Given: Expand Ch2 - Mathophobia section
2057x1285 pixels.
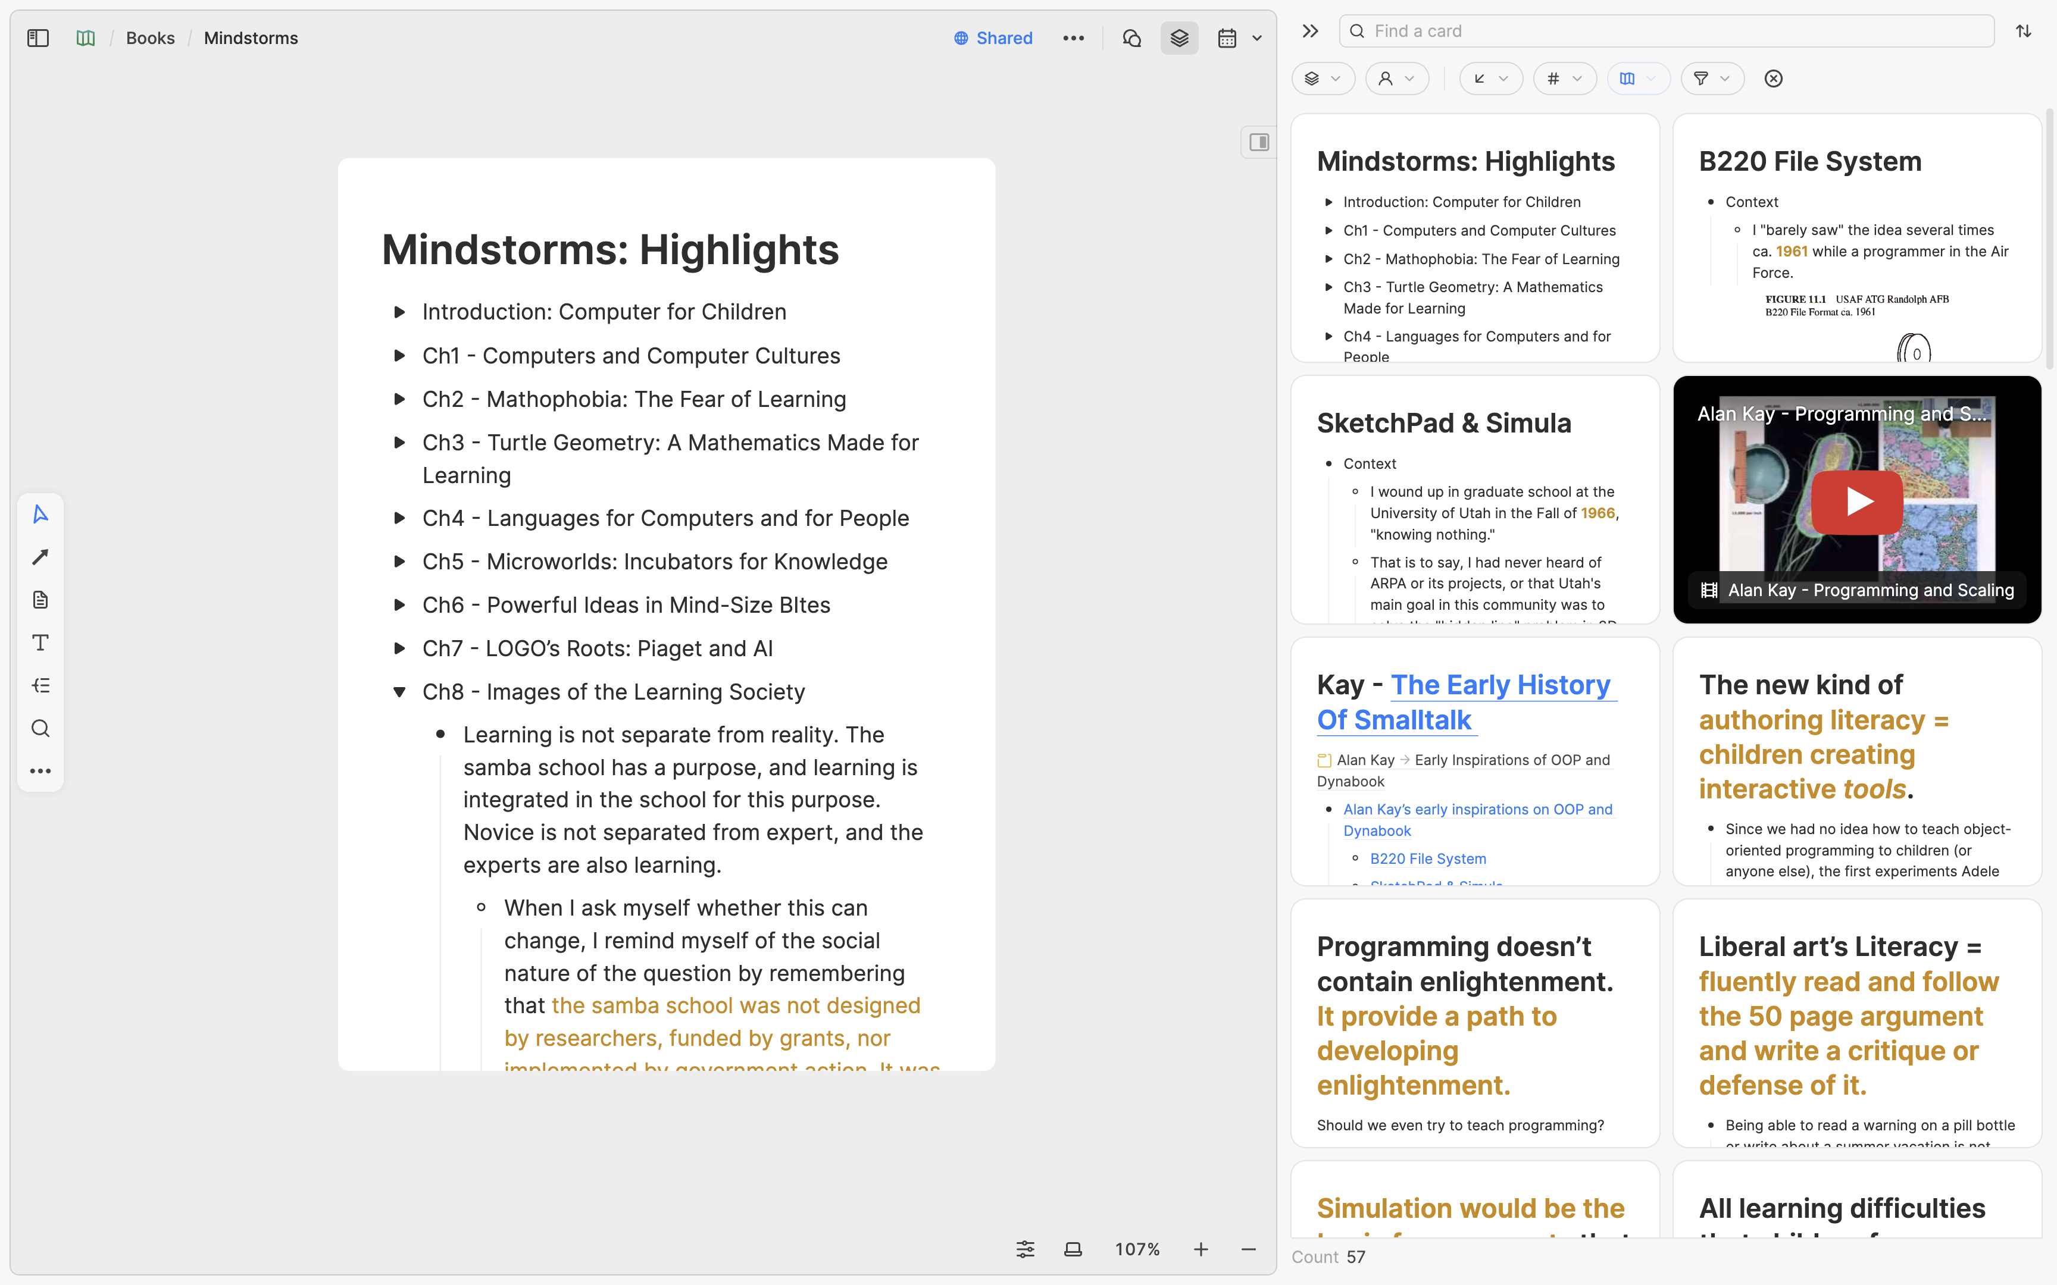Looking at the screenshot, I should click(399, 399).
